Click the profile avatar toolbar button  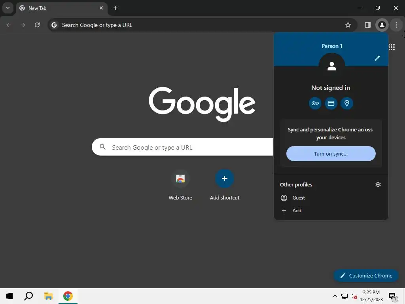pyautogui.click(x=382, y=25)
